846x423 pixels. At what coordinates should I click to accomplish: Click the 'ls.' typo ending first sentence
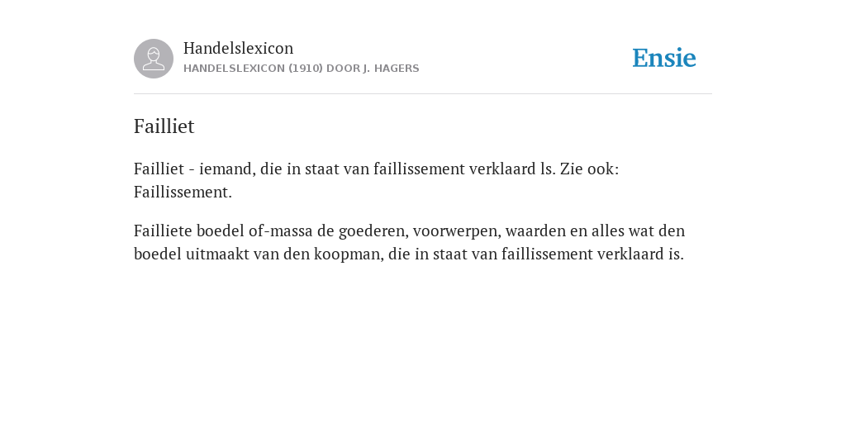(548, 169)
